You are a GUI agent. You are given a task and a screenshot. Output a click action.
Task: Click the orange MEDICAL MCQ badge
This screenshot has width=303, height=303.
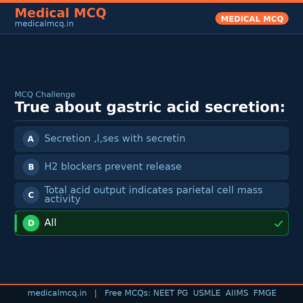tap(252, 19)
